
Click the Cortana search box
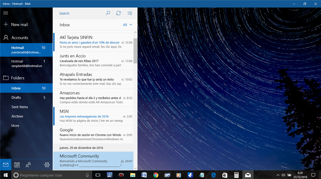click(52, 175)
